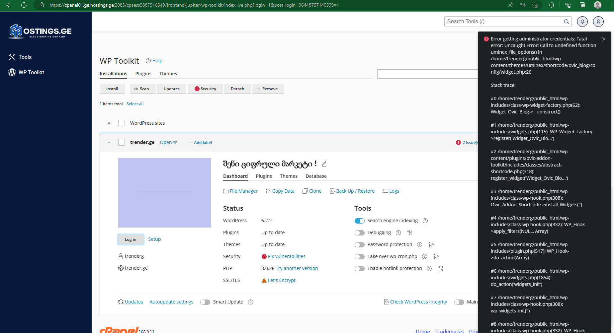The width and height of the screenshot is (614, 333).
Task: Open the Setup link
Action: [154, 239]
